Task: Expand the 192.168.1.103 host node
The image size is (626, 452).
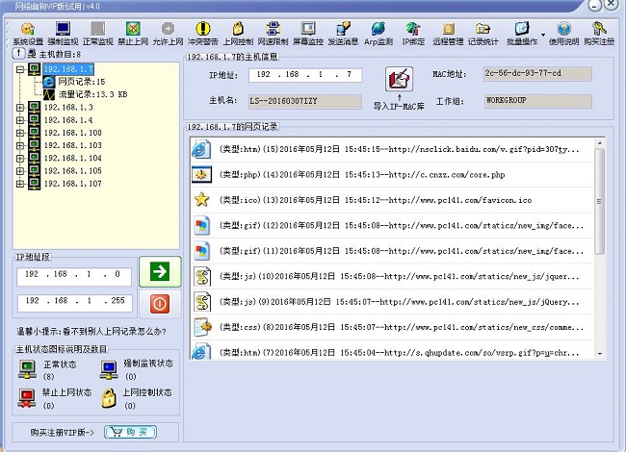Action: click(20, 145)
